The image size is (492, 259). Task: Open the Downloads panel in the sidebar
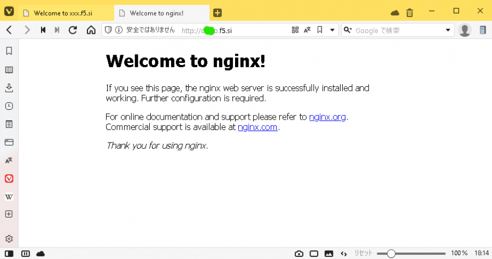click(x=9, y=88)
